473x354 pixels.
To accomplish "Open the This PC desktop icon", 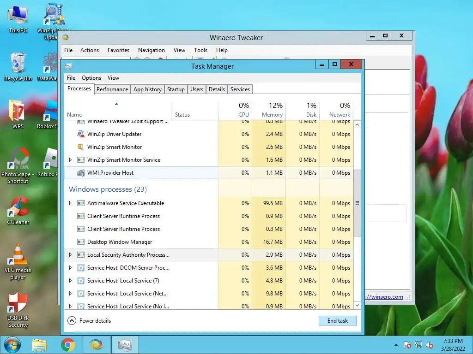I will [18, 18].
